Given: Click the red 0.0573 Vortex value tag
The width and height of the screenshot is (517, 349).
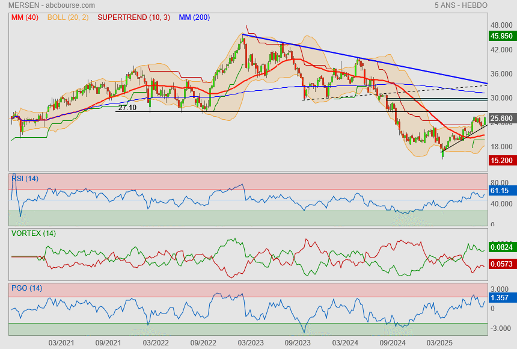Looking at the screenshot, I should point(501,264).
